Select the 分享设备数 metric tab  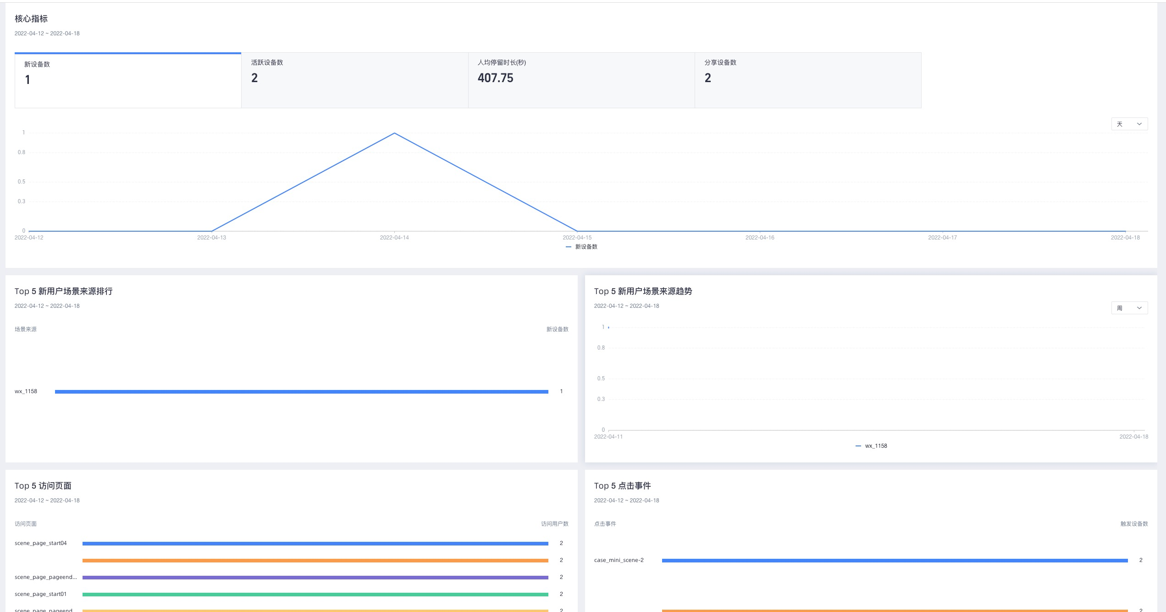coord(808,80)
